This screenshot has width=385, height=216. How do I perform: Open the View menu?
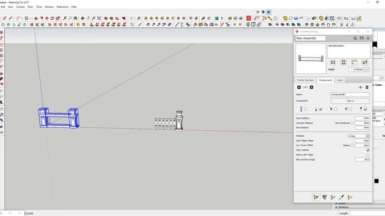click(11, 7)
